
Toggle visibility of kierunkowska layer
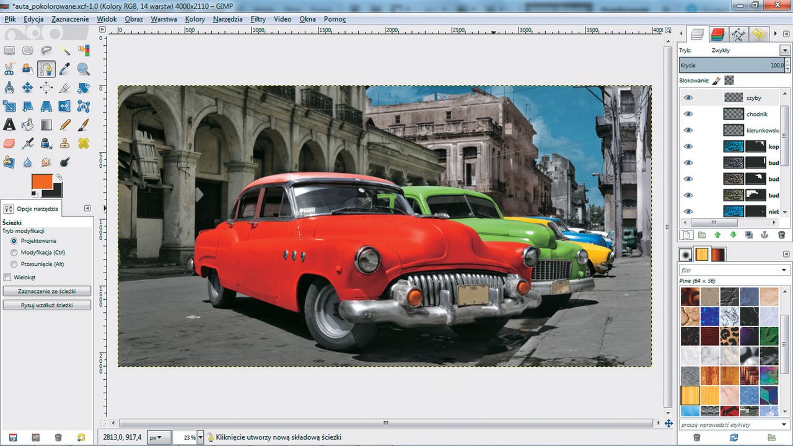pos(688,130)
